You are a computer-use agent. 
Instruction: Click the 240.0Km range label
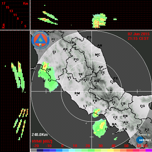[40, 135]
